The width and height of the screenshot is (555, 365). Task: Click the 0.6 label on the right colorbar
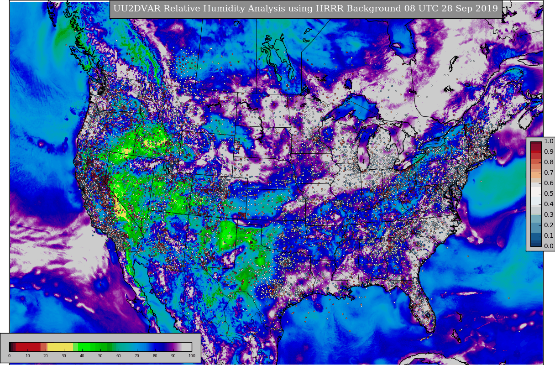coord(549,183)
